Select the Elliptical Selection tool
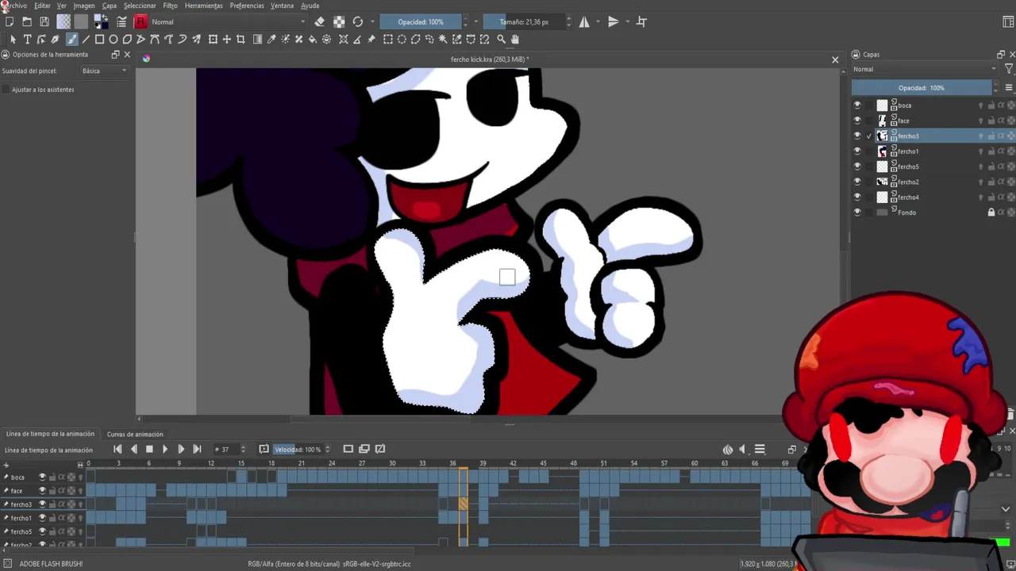This screenshot has width=1016, height=571. coord(402,39)
